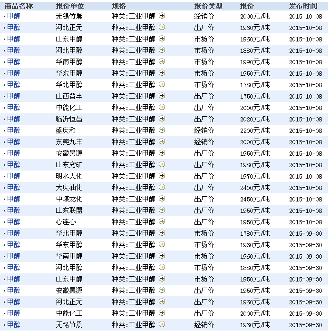Select the 1750元/吨 price cell

pyautogui.click(x=255, y=96)
